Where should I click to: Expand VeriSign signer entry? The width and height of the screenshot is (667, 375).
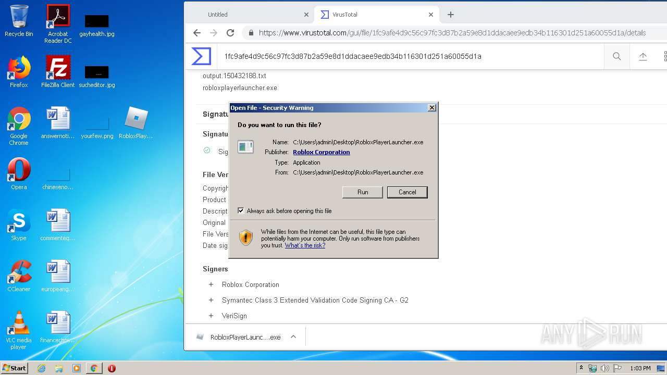[x=211, y=316]
